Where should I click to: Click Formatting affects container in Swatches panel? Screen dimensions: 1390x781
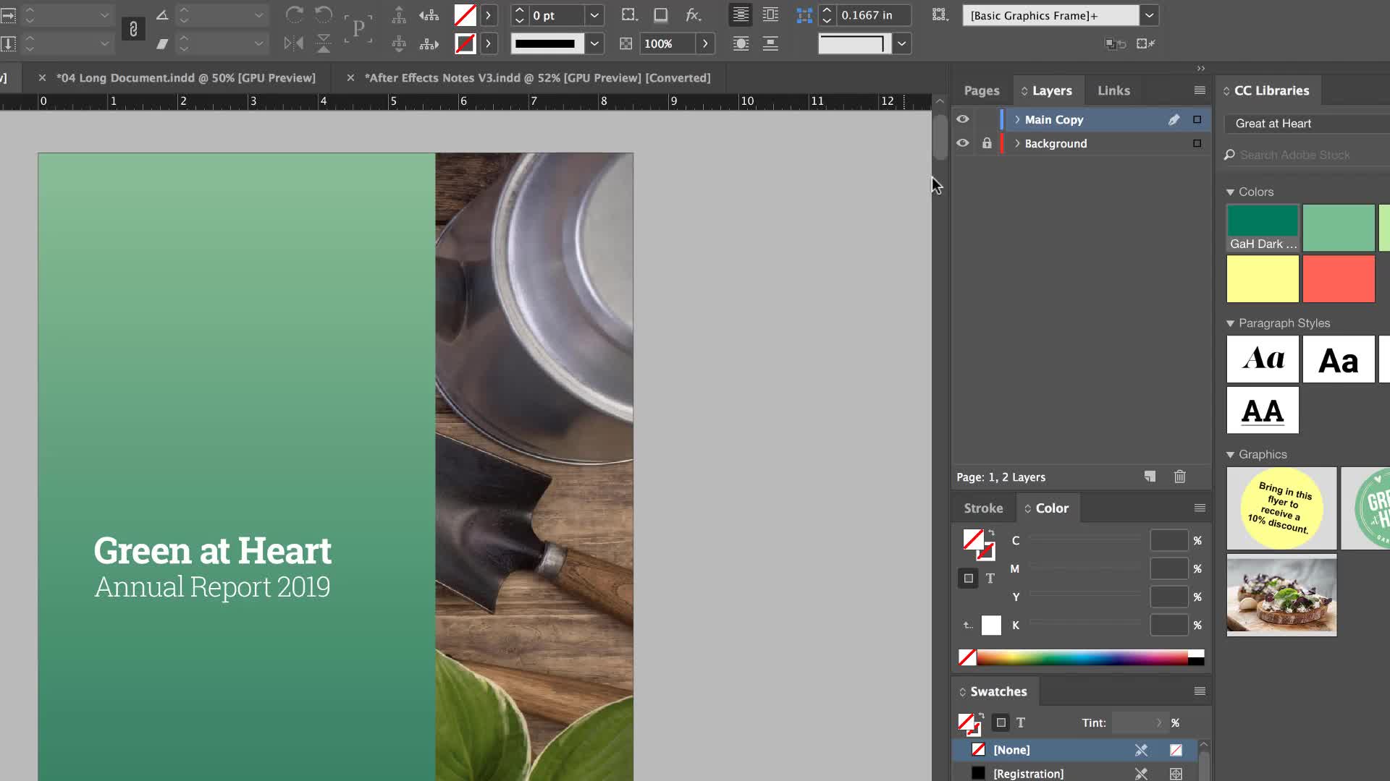(1001, 722)
